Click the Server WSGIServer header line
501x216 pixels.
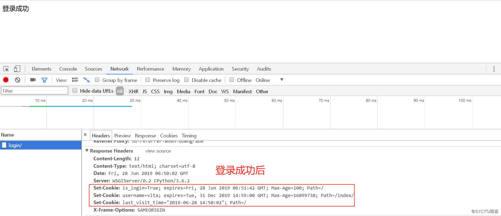pyautogui.click(x=141, y=181)
